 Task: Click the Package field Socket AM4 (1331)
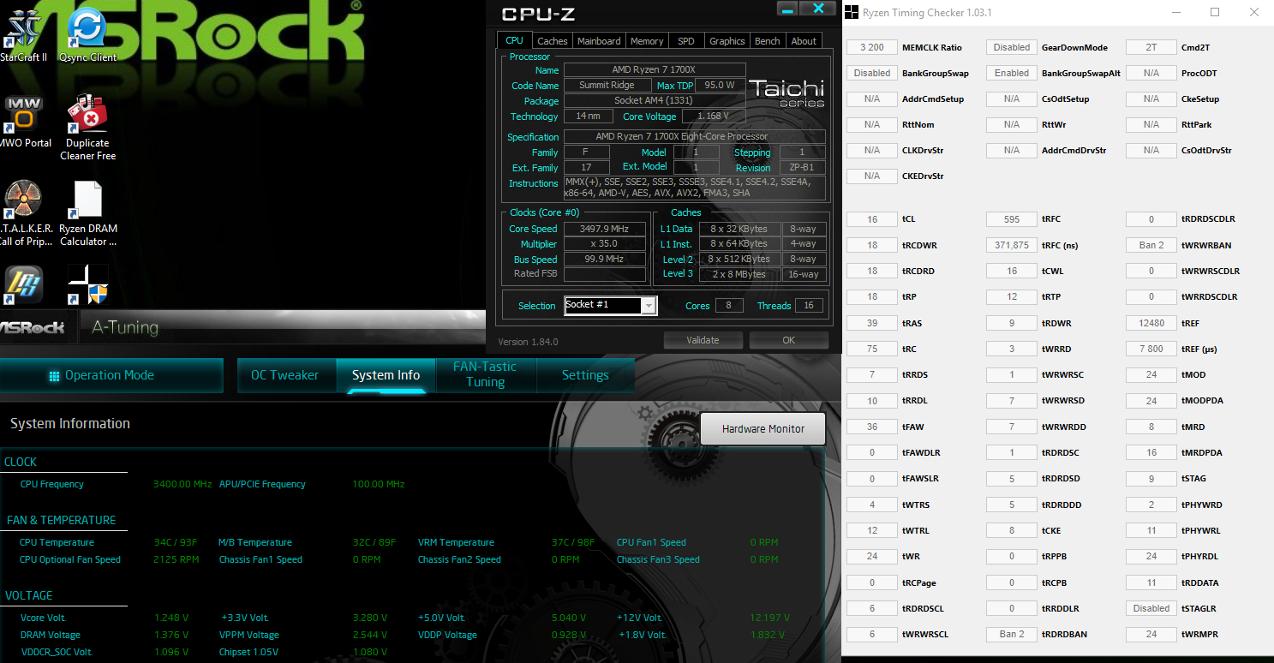[655, 101]
